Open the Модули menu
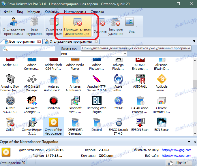 [x=34, y=12]
